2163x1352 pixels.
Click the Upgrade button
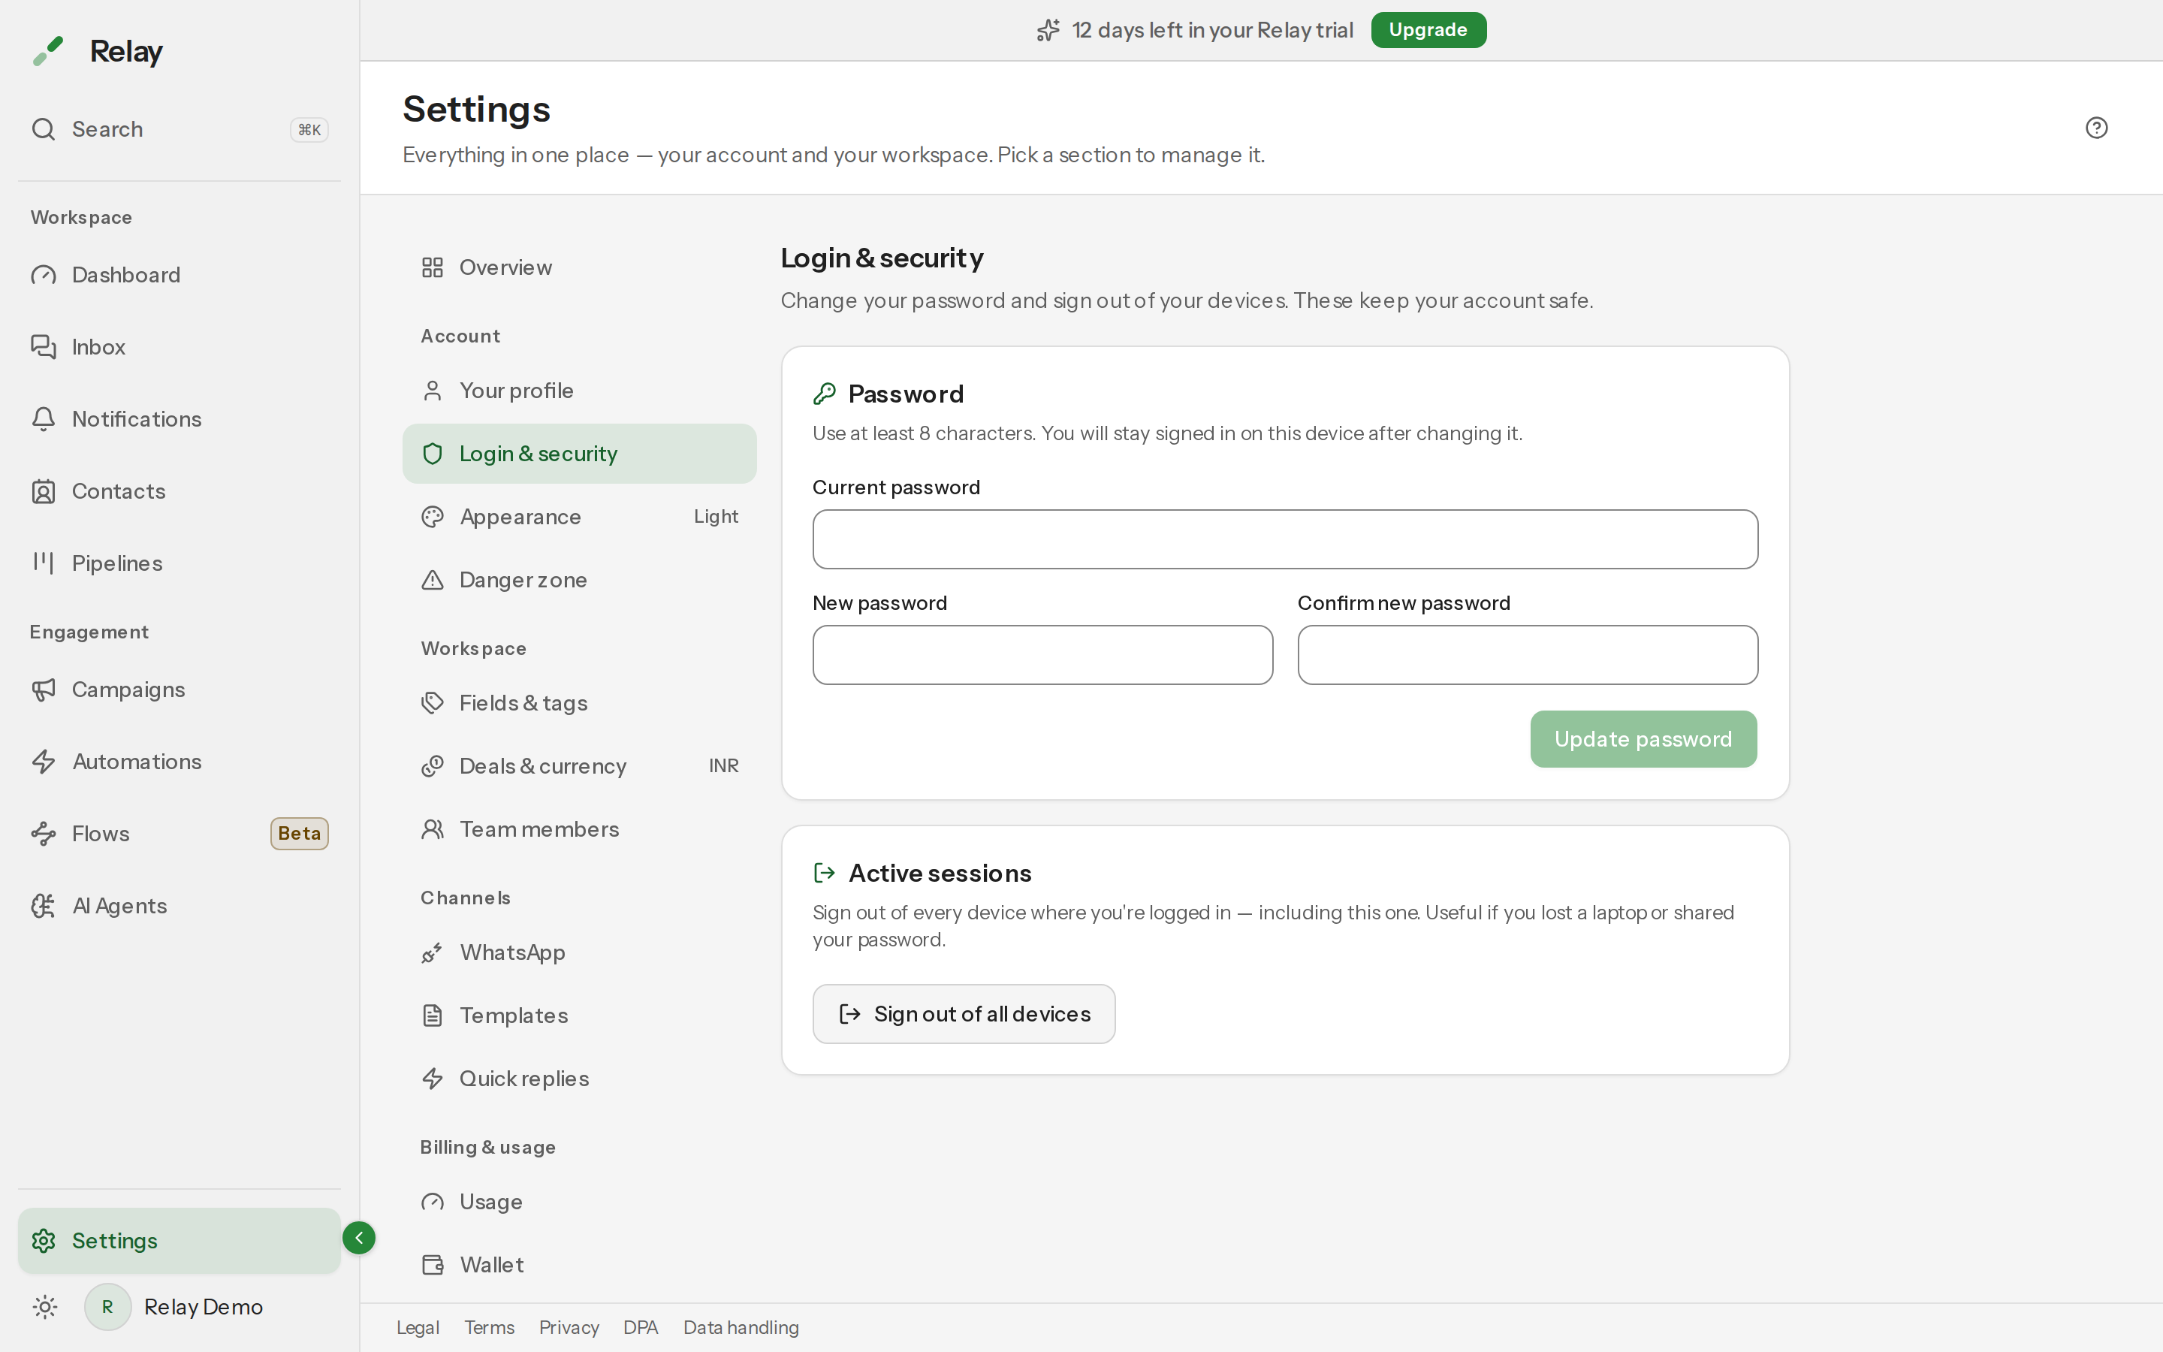tap(1428, 29)
